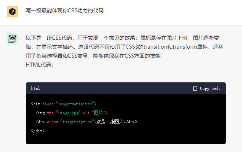
Task: Click the text 'HTML代码:'
Action: tap(39, 65)
